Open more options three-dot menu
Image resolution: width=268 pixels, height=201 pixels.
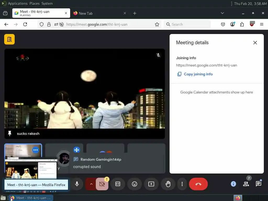tap(182, 184)
